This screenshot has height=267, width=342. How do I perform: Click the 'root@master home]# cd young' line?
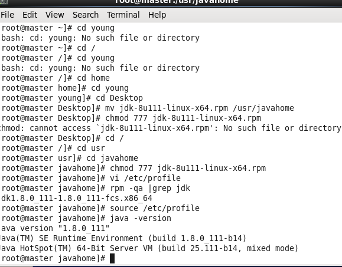tap(65, 88)
